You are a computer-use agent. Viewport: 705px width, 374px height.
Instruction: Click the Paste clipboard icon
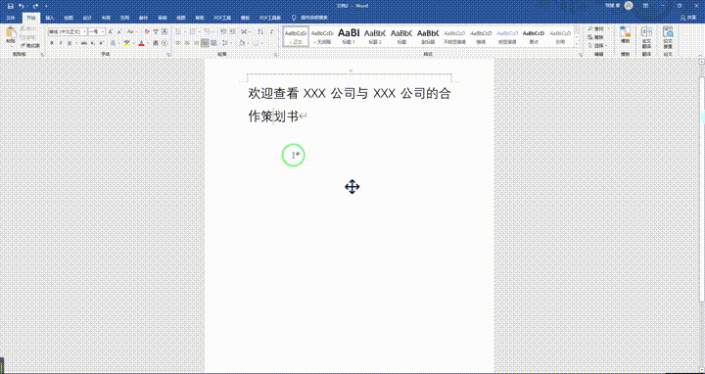(11, 32)
